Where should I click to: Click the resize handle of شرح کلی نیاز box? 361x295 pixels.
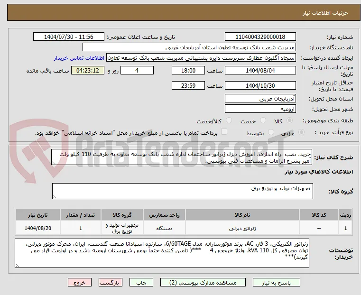pyautogui.click(x=54, y=163)
